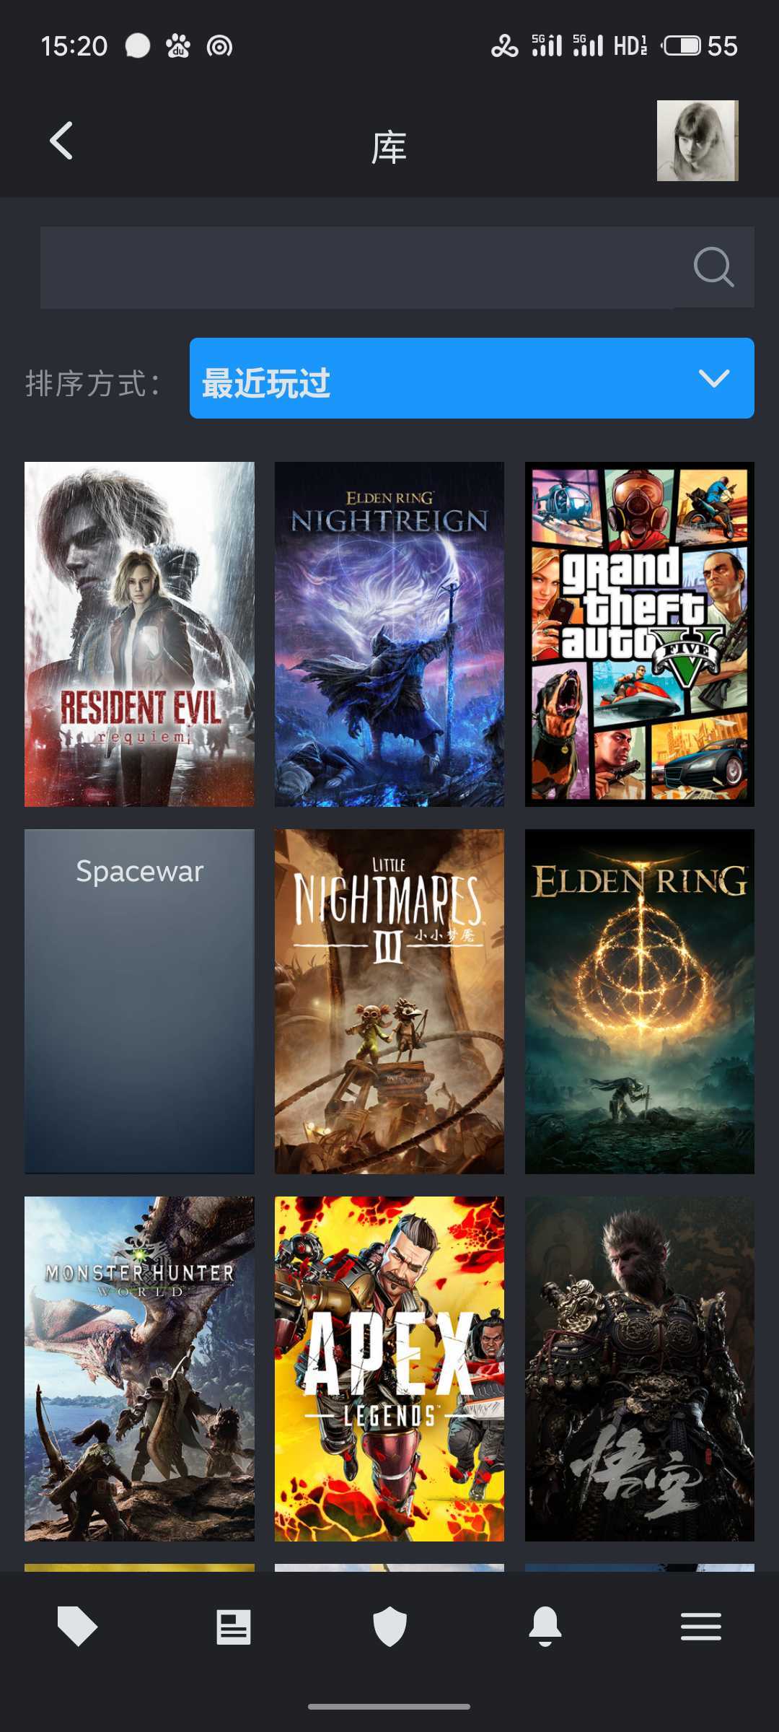Open Monster Hunter World cover
Image resolution: width=779 pixels, height=1732 pixels.
[139, 1369]
